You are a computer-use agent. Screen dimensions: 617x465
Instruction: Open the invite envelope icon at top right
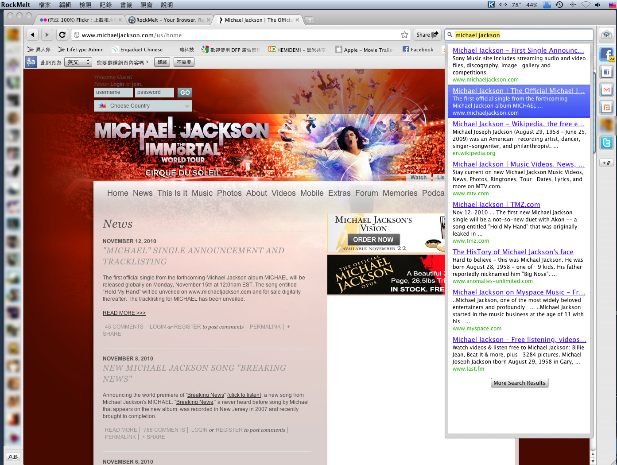coord(606,35)
